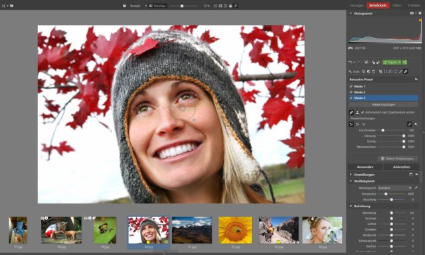Click the green Share icon
Image resolution: width=425 pixels, height=255 pixels.
tap(404, 62)
